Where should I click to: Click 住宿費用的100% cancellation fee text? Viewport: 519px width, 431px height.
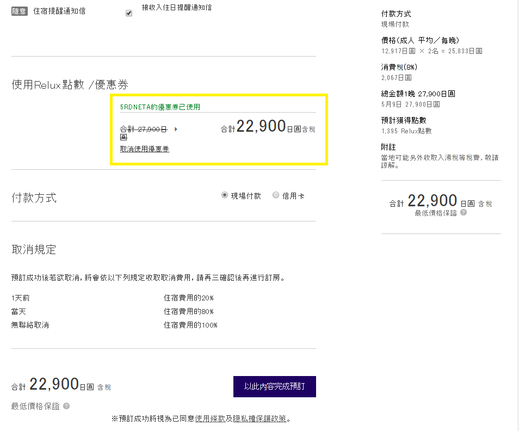[190, 325]
